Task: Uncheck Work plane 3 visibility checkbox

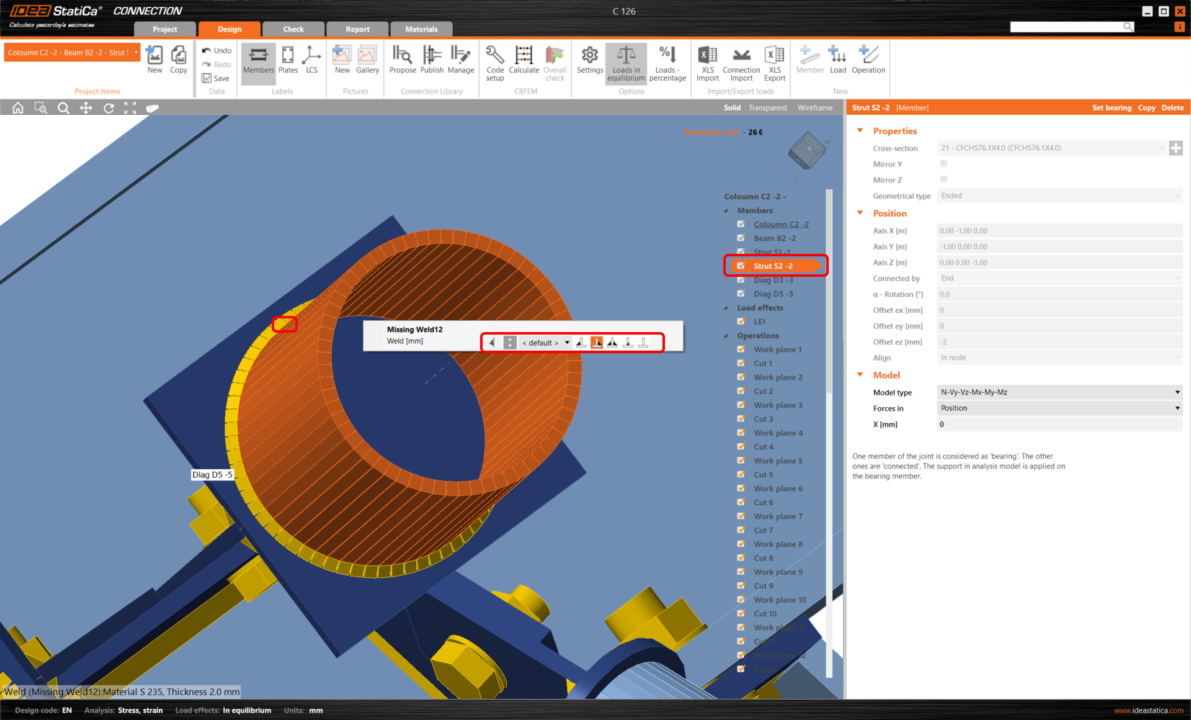Action: pyautogui.click(x=741, y=405)
